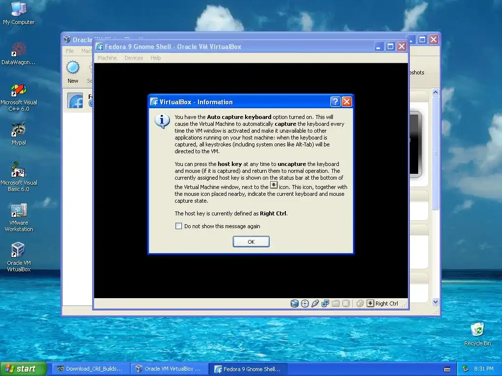
Task: Click the 8:31 PM clock
Action: point(483,369)
